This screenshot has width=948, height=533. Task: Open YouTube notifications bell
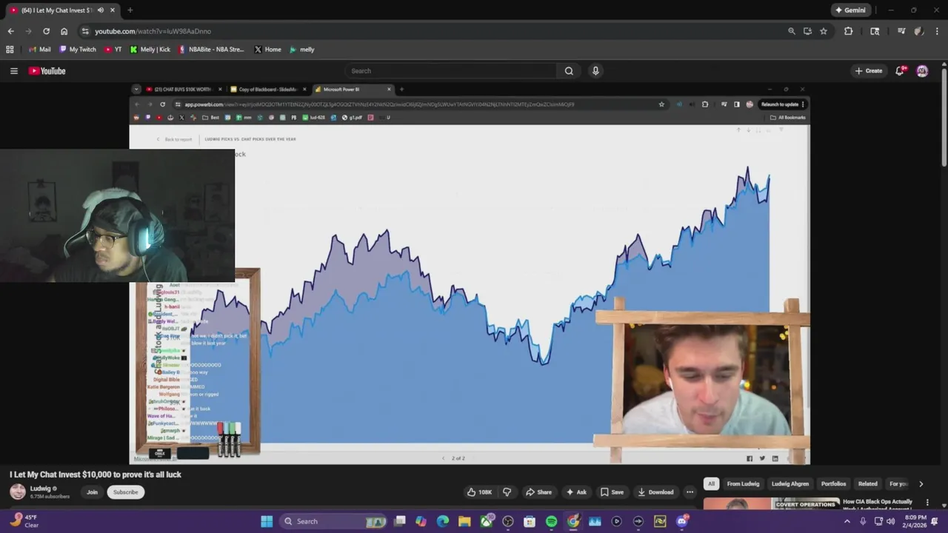(900, 71)
